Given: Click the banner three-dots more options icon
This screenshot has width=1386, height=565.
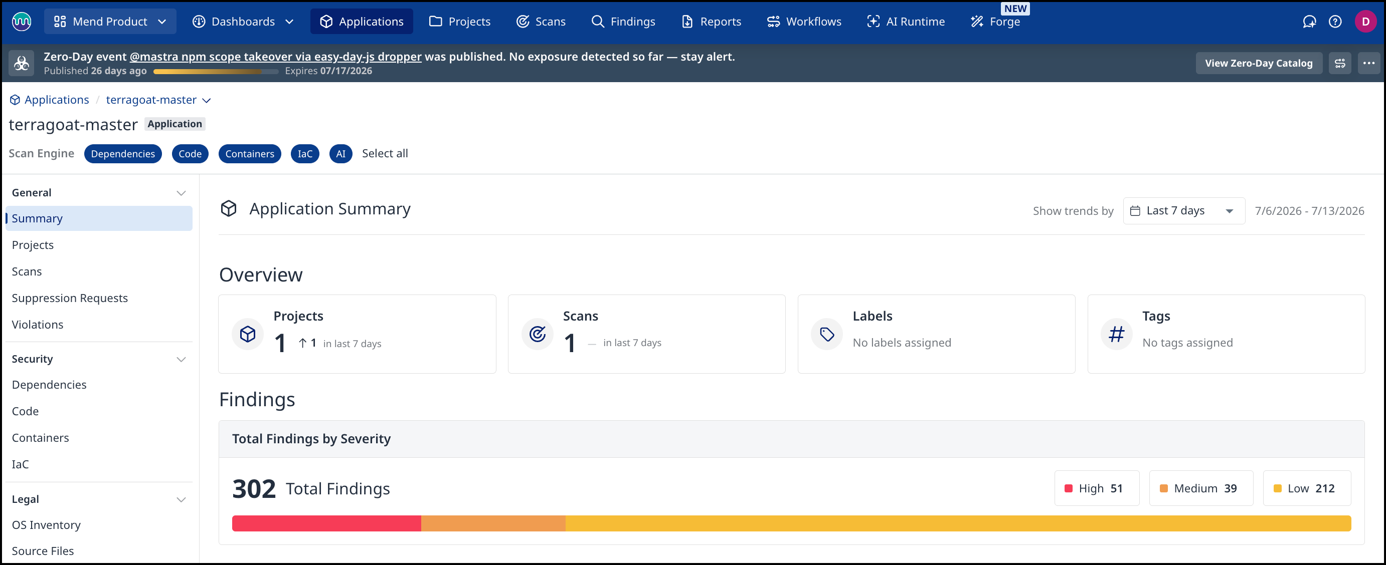Looking at the screenshot, I should pos(1369,64).
